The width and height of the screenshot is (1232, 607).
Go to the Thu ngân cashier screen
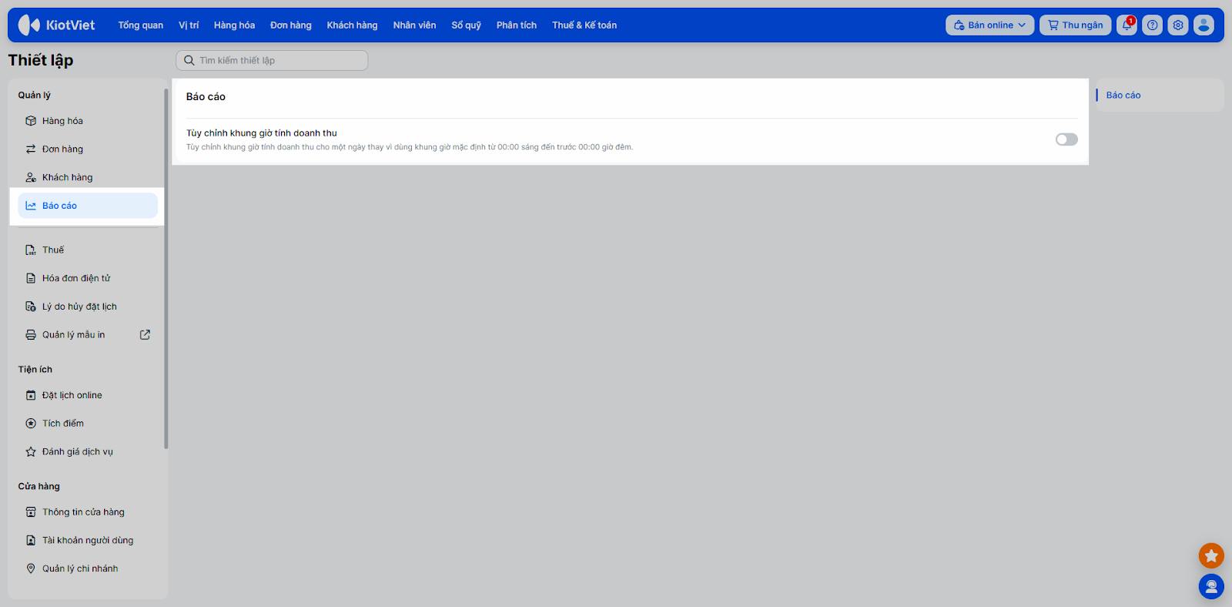(1076, 25)
